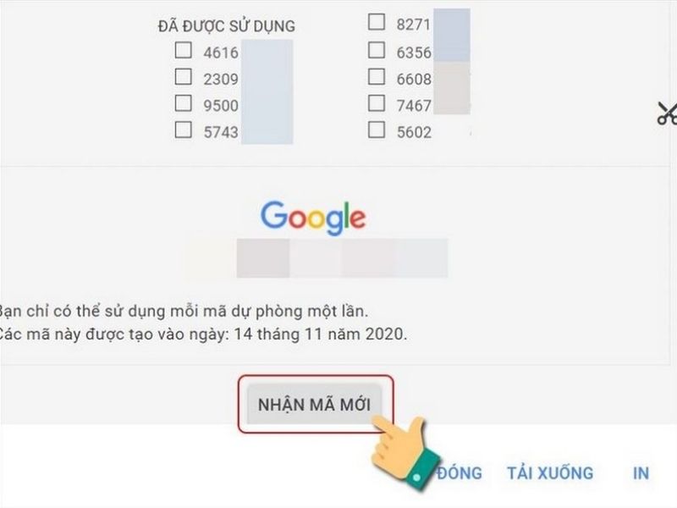
Task: Click IN to print backup codes
Action: coord(641,473)
